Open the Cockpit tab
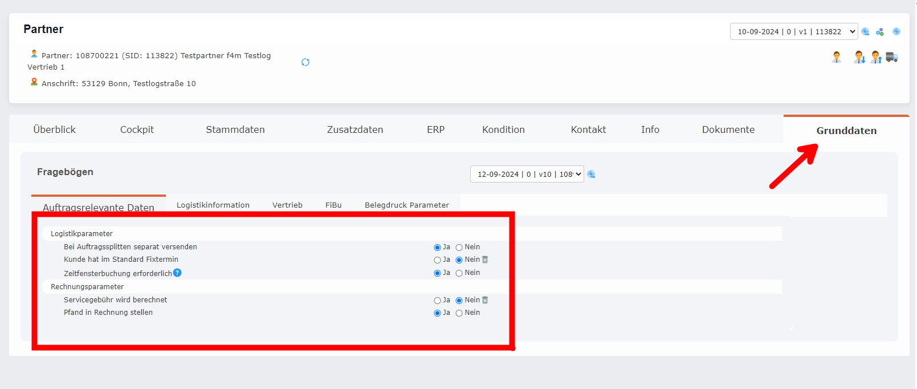 pos(137,129)
